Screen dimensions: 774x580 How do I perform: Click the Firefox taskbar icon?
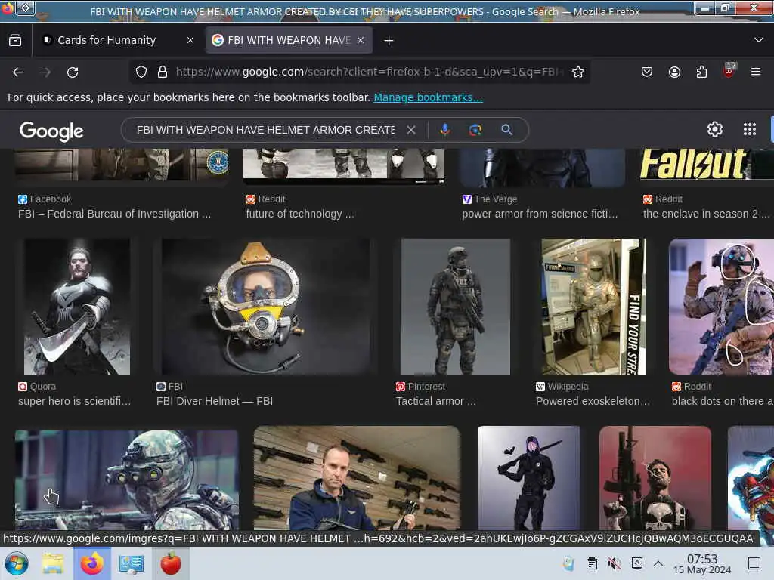(x=91, y=563)
